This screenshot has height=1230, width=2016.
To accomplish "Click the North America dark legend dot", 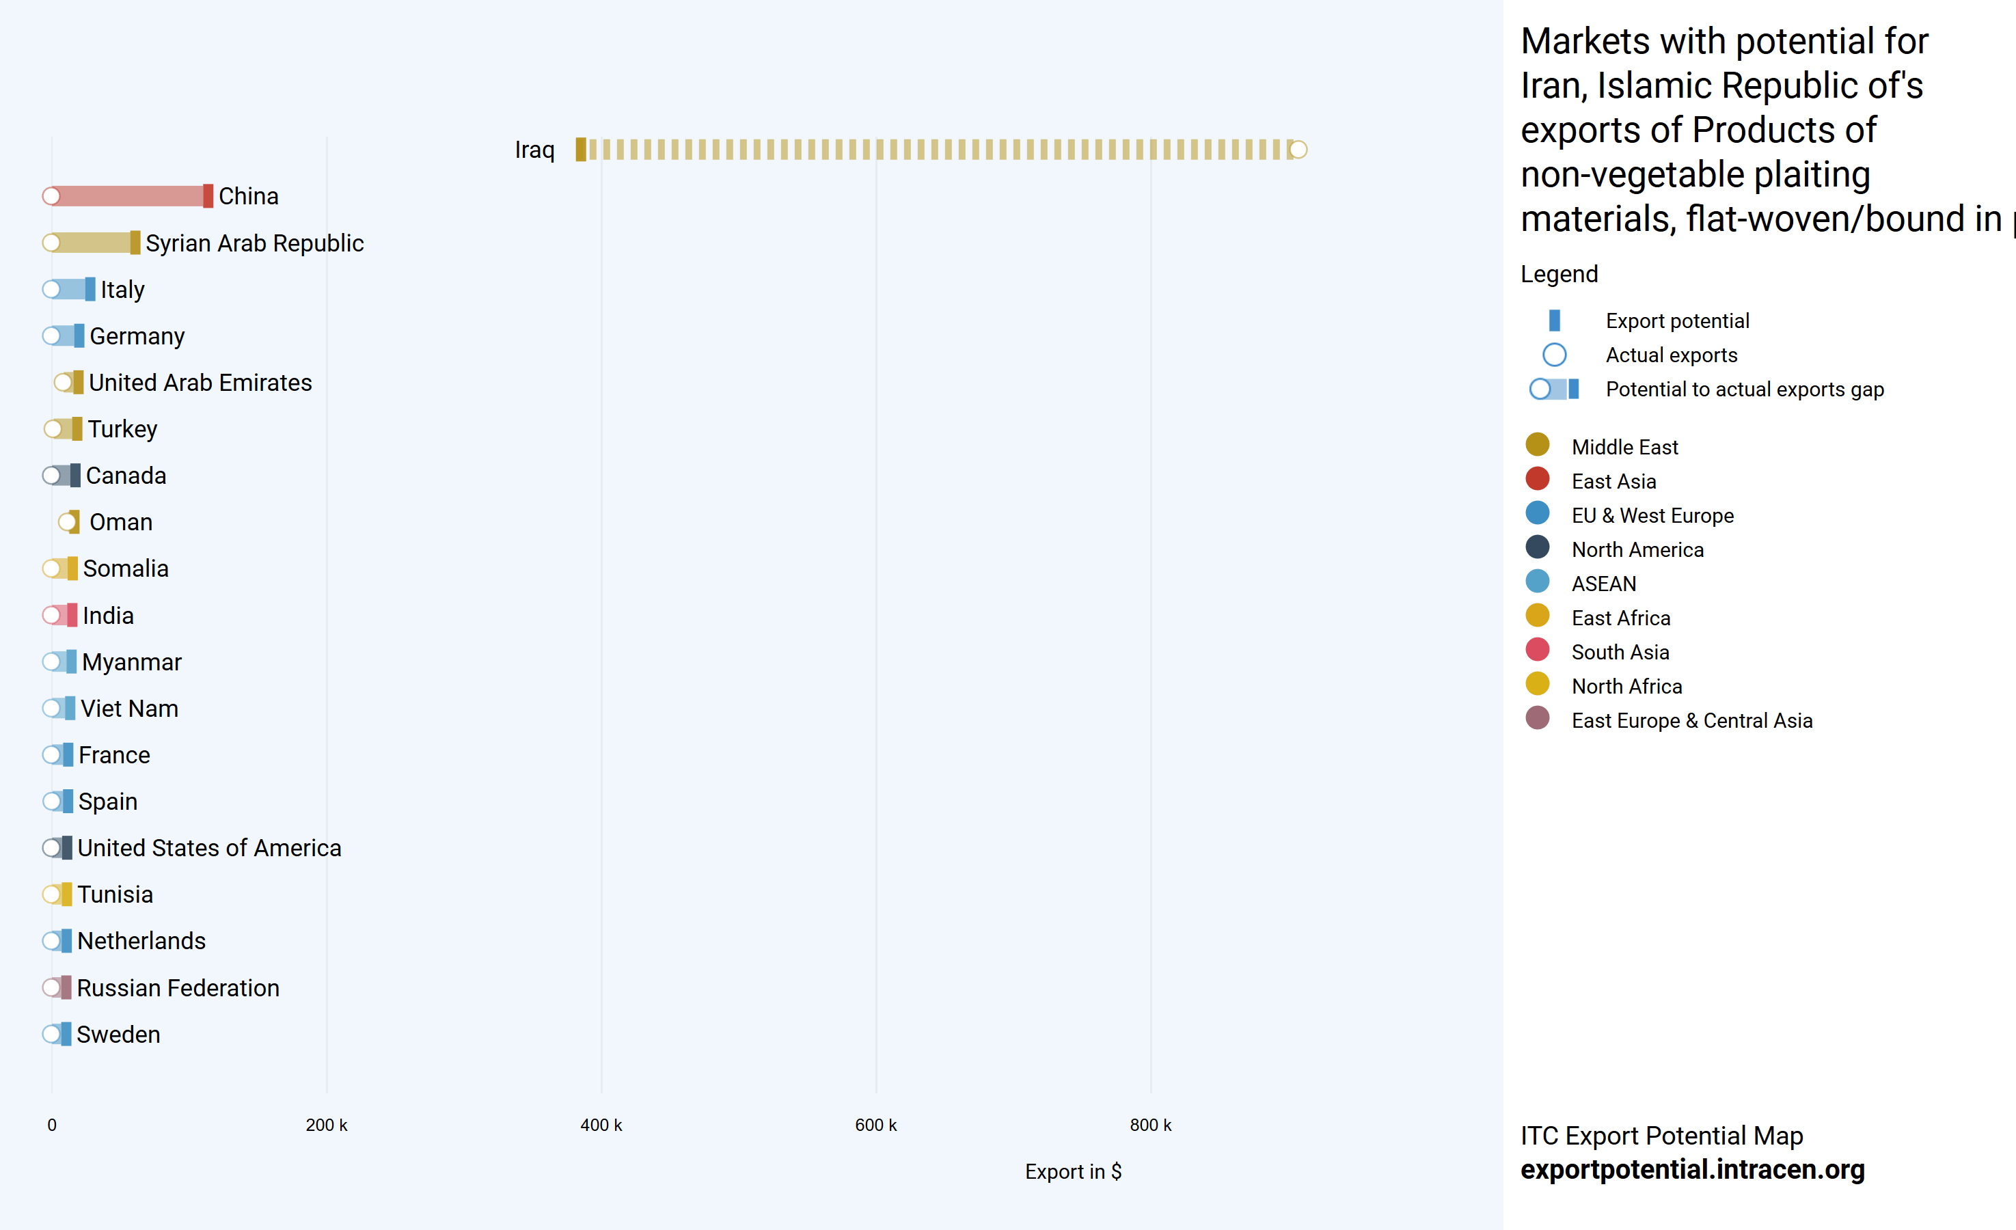I will [1538, 547].
